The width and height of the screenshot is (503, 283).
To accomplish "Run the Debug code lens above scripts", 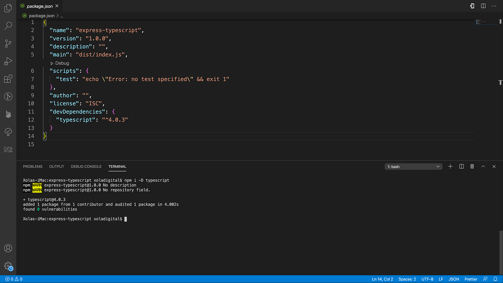I will click(x=59, y=63).
